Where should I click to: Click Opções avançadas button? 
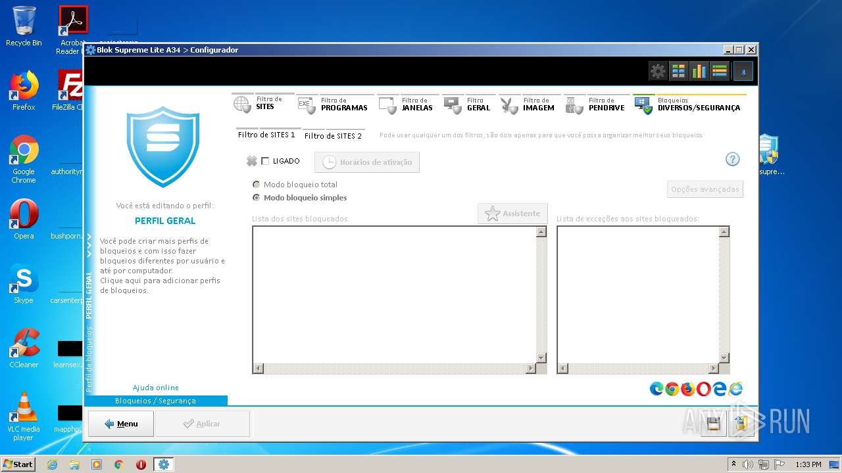[705, 189]
